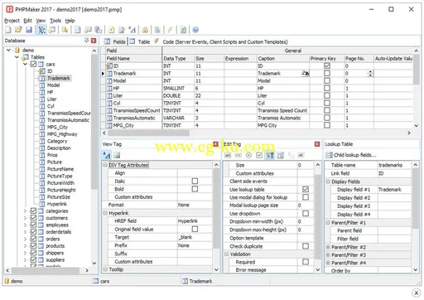Select Formatted Text icon in View Tag
424x300 pixels.
[x=107, y=155]
